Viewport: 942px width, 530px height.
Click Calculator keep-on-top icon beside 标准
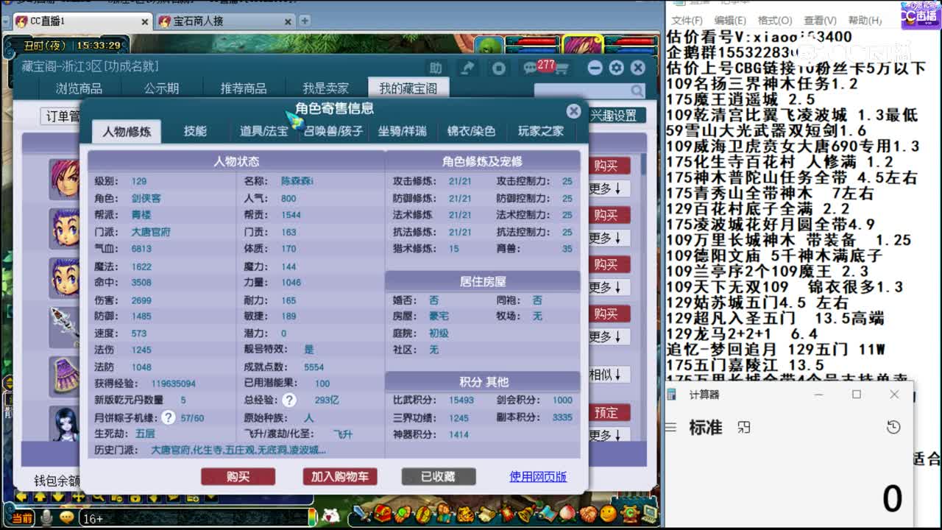click(x=744, y=428)
